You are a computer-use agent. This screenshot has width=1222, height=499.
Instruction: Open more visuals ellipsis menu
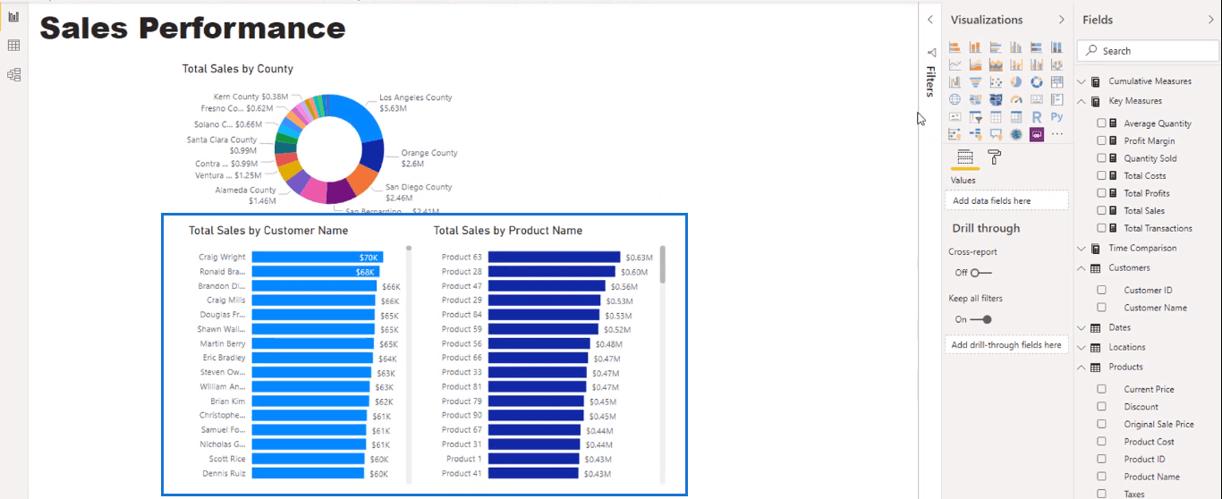click(x=1057, y=134)
